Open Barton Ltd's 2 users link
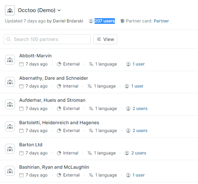Screen dimensions: 198x184 tap(139, 153)
